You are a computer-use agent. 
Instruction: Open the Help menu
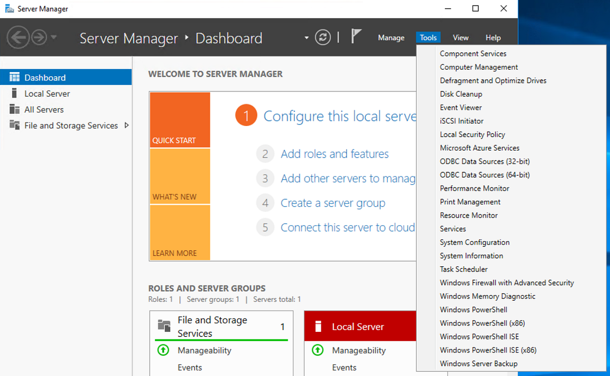click(493, 38)
